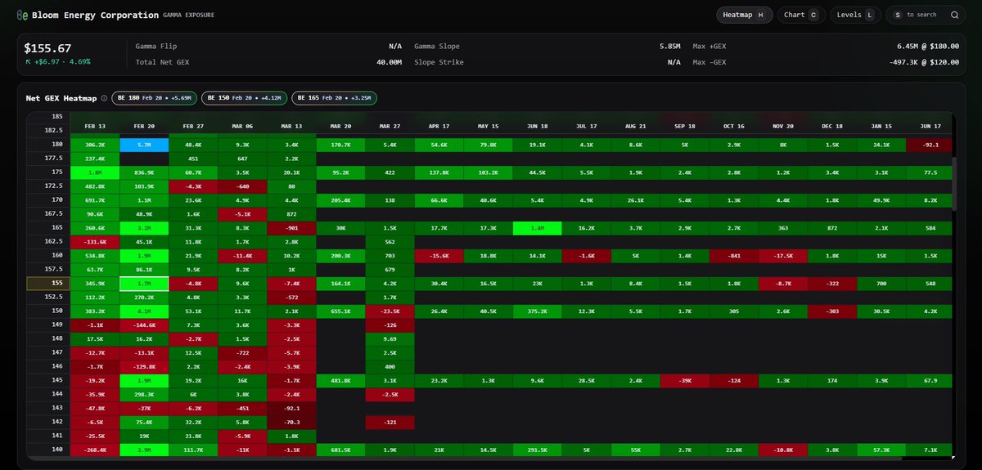Viewport: 982px width, 470px height.
Task: Click the 836.9K cell at strike 175
Action: [x=144, y=172]
